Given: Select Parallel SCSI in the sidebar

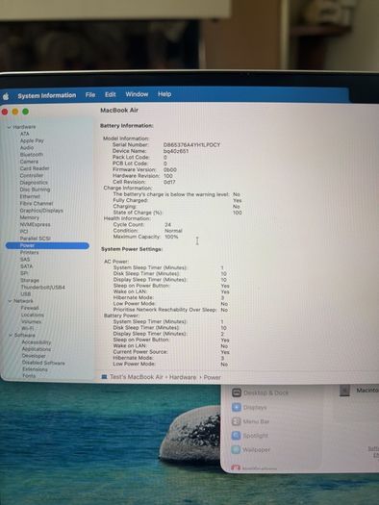Looking at the screenshot, I should [35, 239].
